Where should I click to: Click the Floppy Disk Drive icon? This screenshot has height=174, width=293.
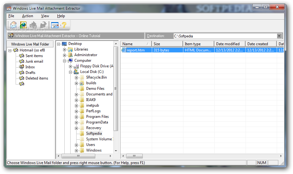76,66
